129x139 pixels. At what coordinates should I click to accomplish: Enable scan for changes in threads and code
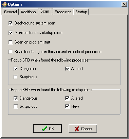click(11, 52)
